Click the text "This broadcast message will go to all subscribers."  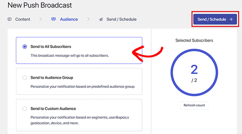coord(70,55)
